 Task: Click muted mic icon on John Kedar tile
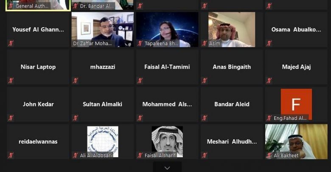11,118
